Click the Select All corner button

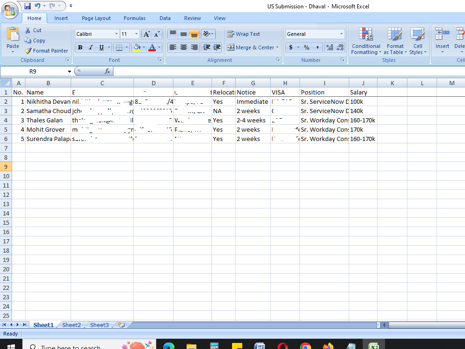(x=6, y=83)
